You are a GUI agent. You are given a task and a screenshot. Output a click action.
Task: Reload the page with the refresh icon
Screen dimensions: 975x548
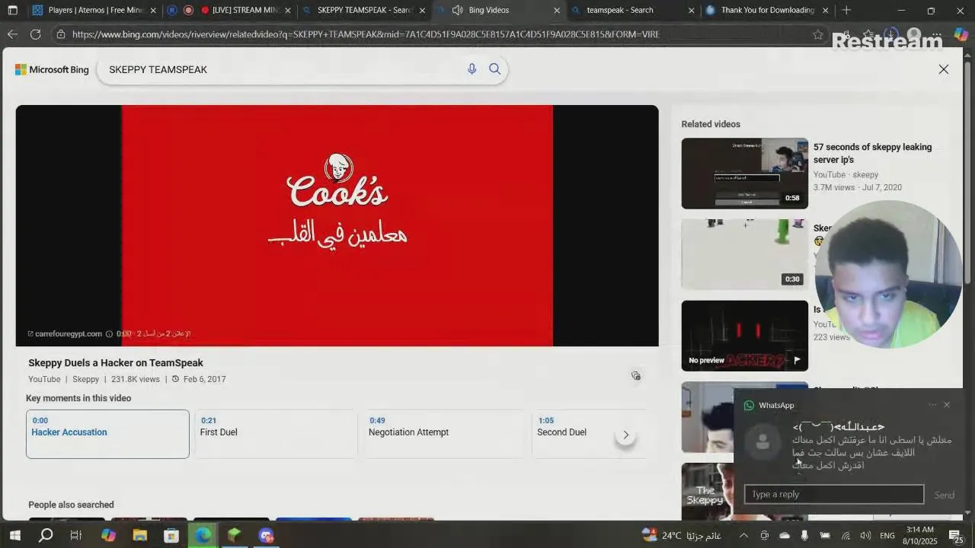tap(35, 34)
